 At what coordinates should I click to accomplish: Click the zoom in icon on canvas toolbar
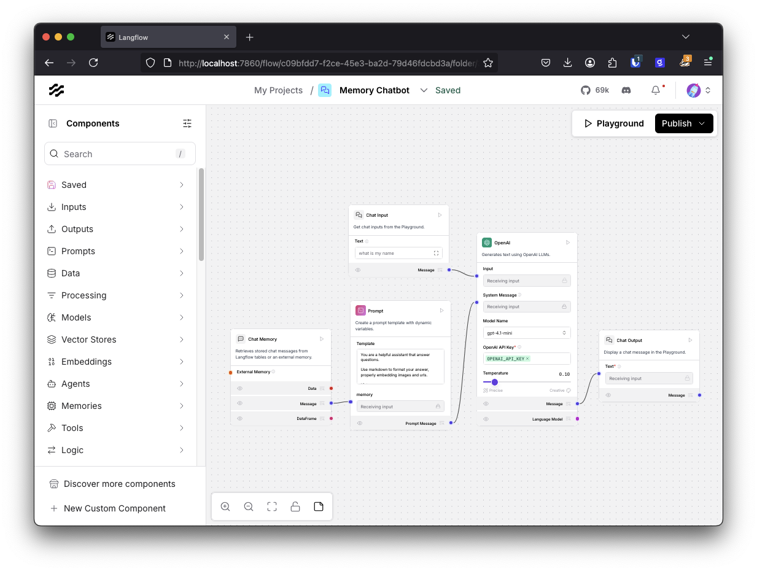(225, 506)
